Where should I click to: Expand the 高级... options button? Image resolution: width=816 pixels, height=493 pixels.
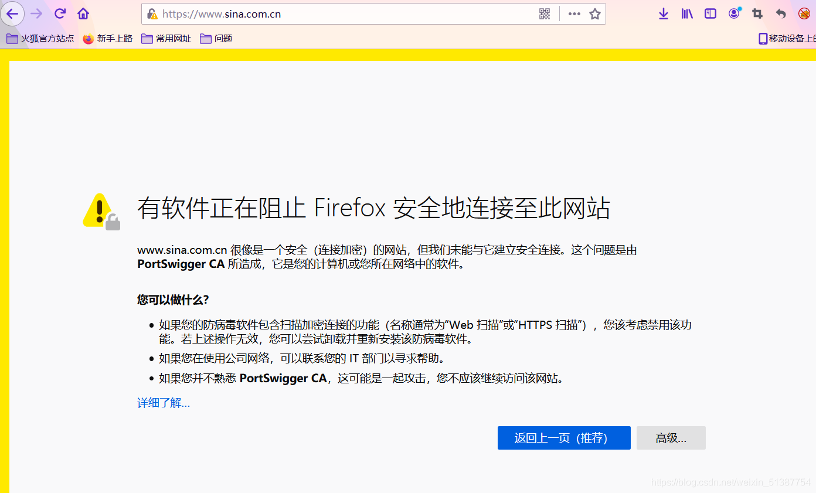[x=671, y=438]
